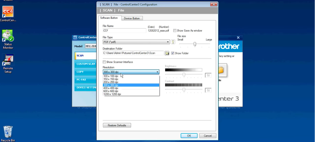Select COPY in the ControlCenter3 sidebar
The height and width of the screenshot is (142, 315).
pyautogui.click(x=86, y=72)
